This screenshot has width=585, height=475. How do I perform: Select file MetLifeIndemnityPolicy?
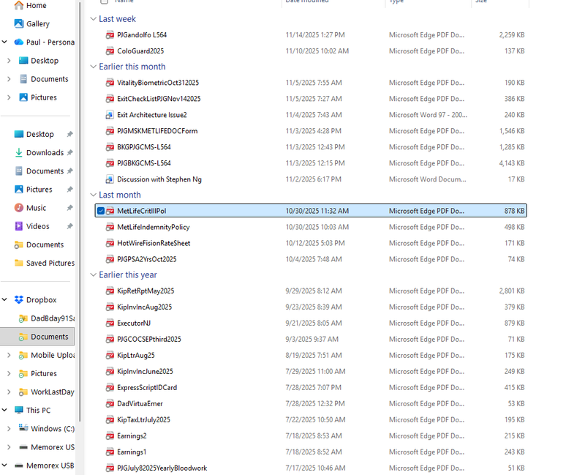click(x=154, y=227)
